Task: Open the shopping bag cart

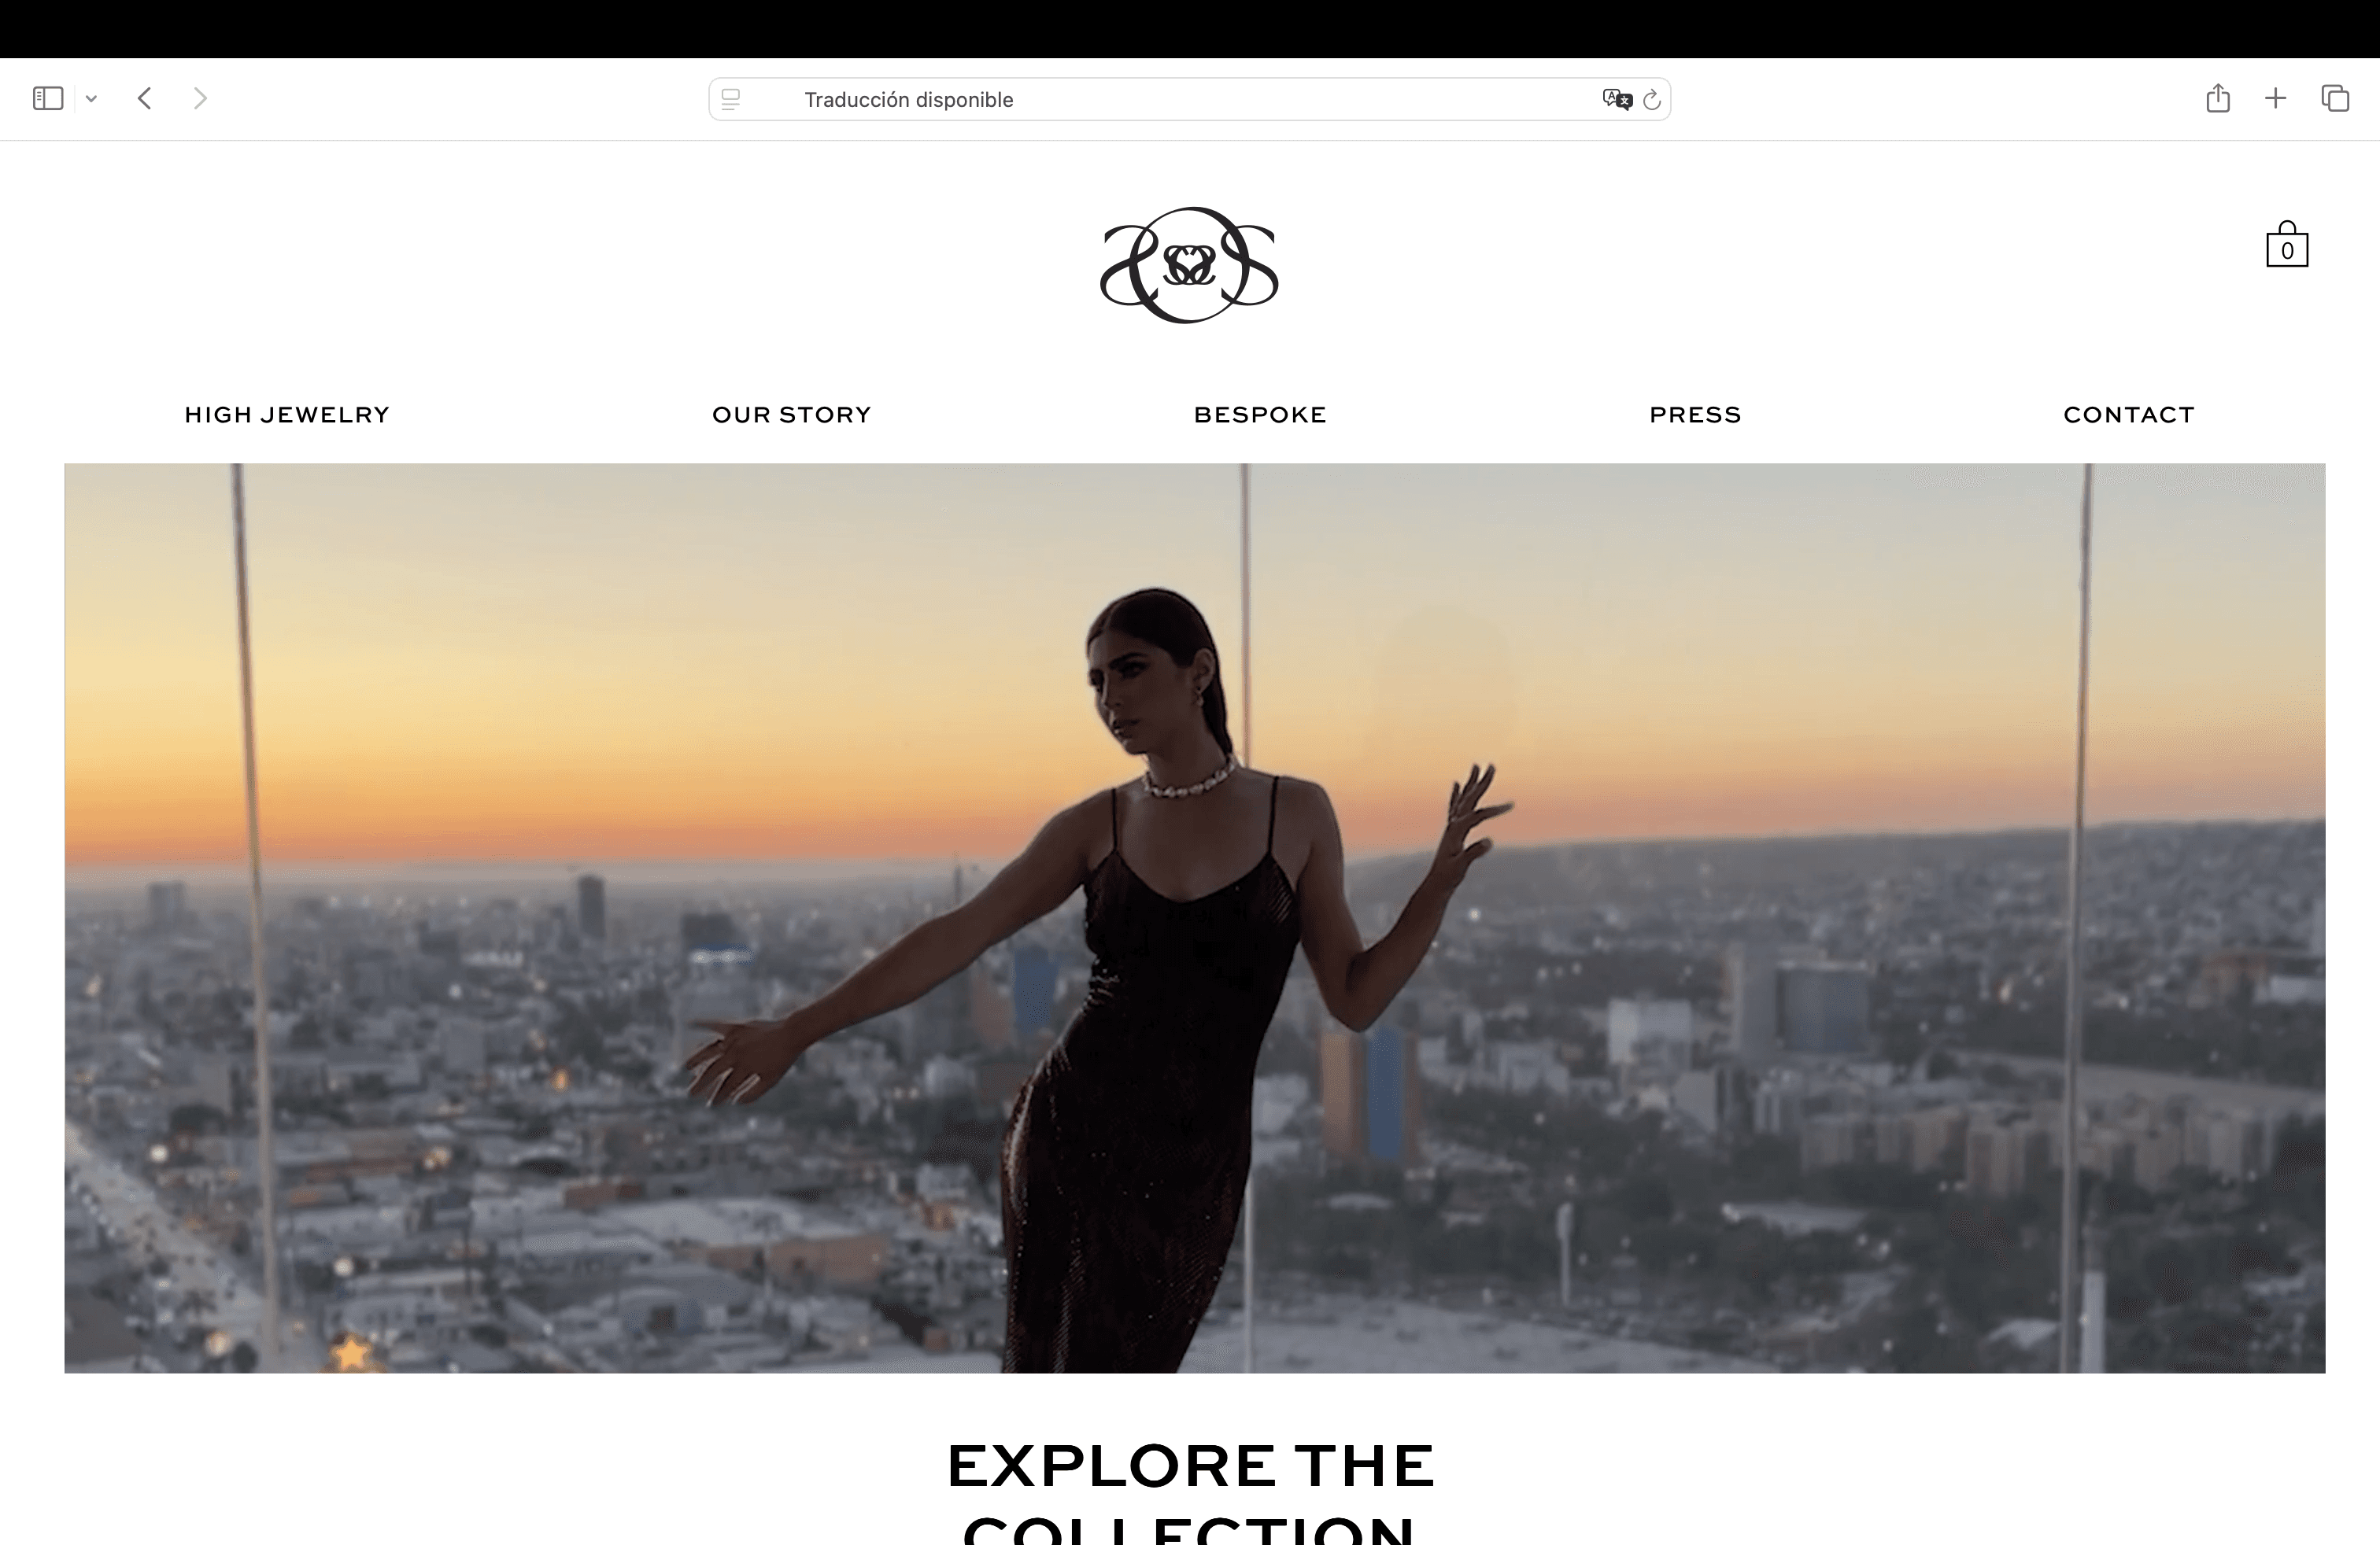Action: (x=2287, y=245)
